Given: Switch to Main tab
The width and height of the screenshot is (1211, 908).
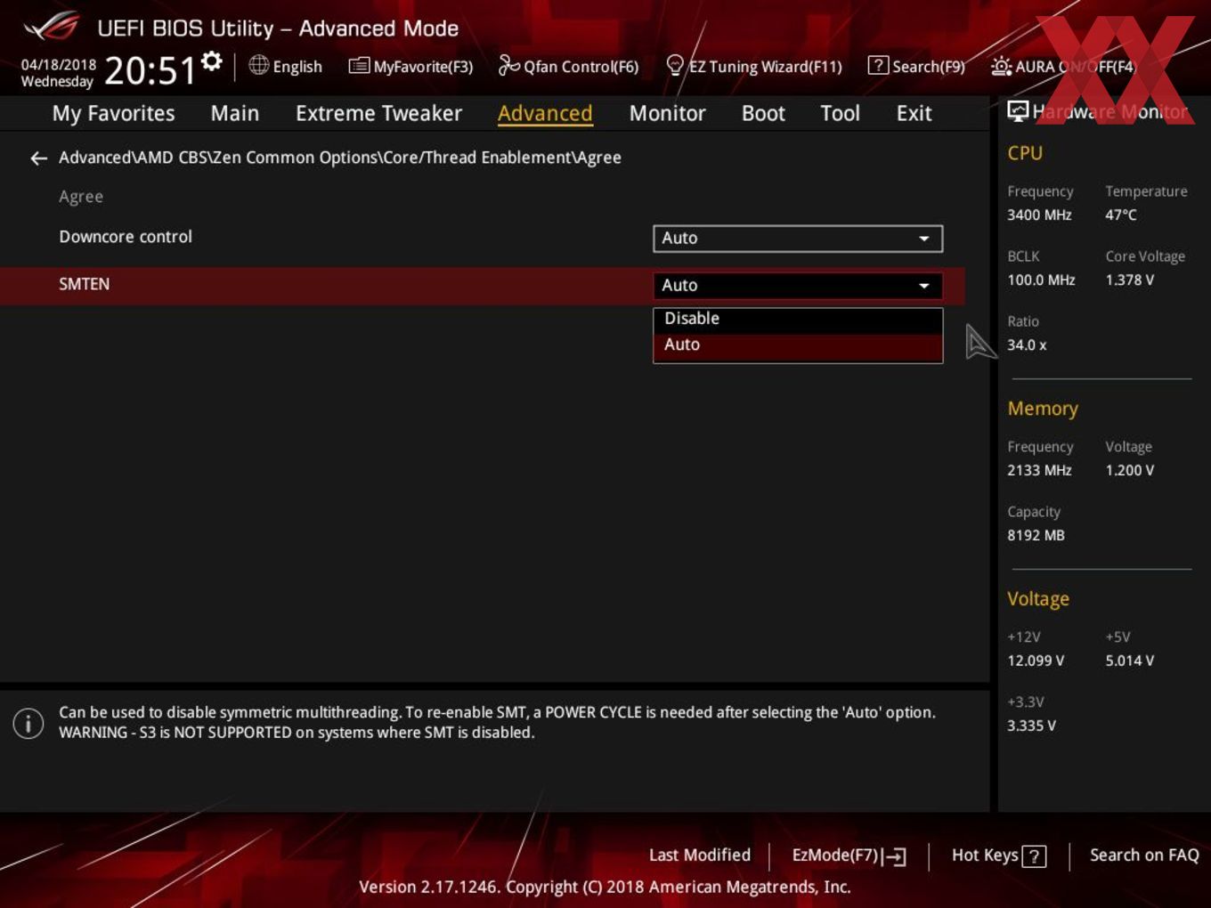Looking at the screenshot, I should [x=235, y=113].
